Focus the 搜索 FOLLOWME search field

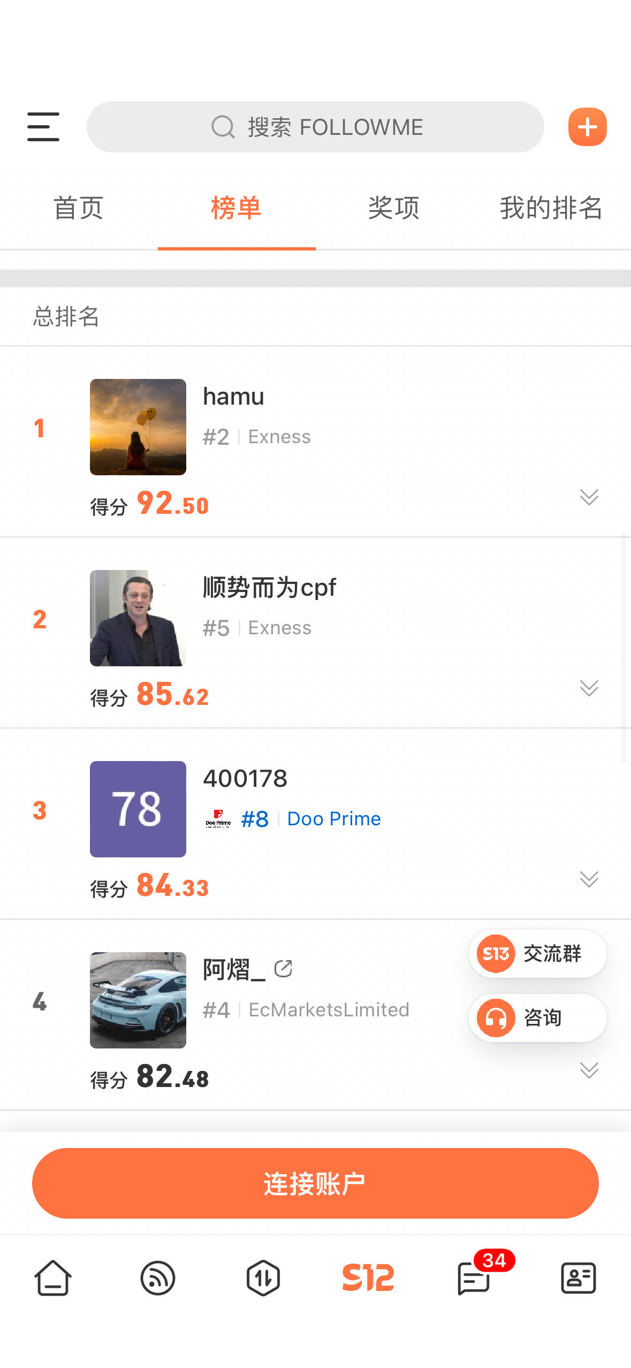[315, 127]
